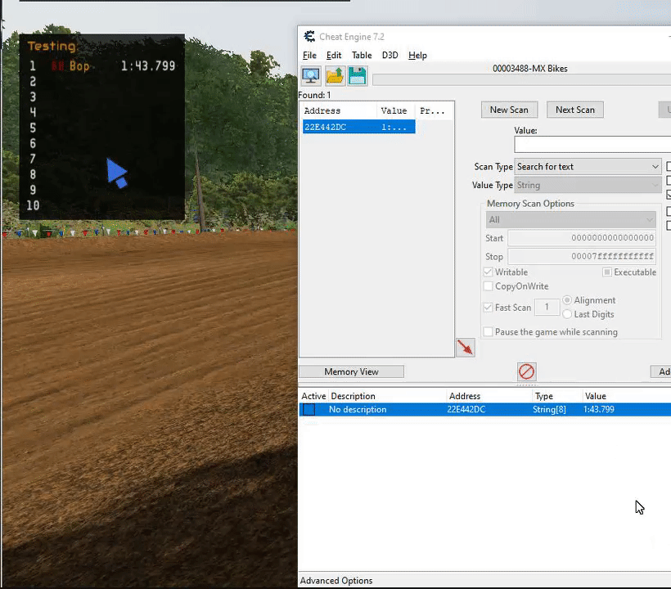Open the Help menu

point(417,55)
